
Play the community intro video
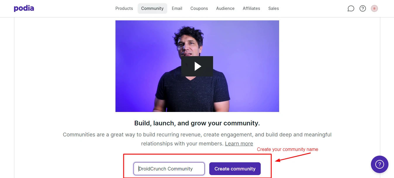[197, 66]
